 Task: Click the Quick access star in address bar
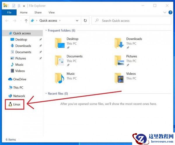[32, 20]
